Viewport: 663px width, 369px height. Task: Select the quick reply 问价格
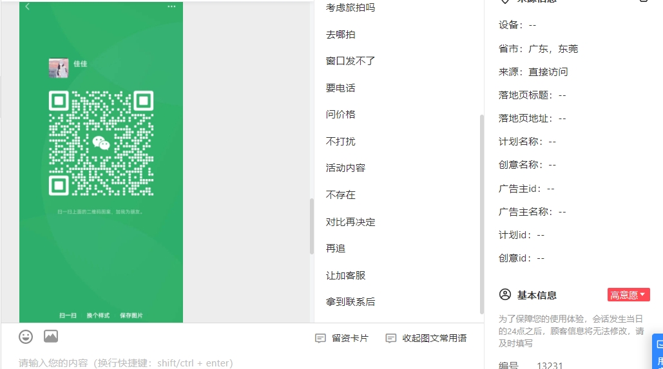pos(340,115)
